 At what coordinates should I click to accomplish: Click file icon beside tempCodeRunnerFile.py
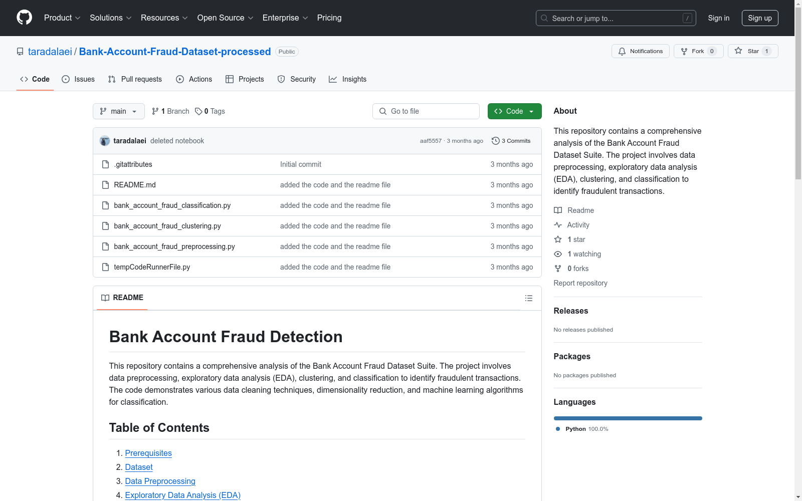click(105, 267)
